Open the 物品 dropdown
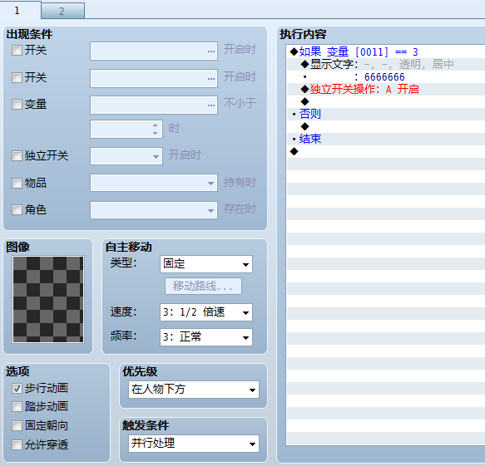 click(154, 183)
